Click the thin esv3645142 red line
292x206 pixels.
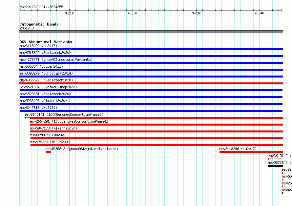[x=275, y=159]
